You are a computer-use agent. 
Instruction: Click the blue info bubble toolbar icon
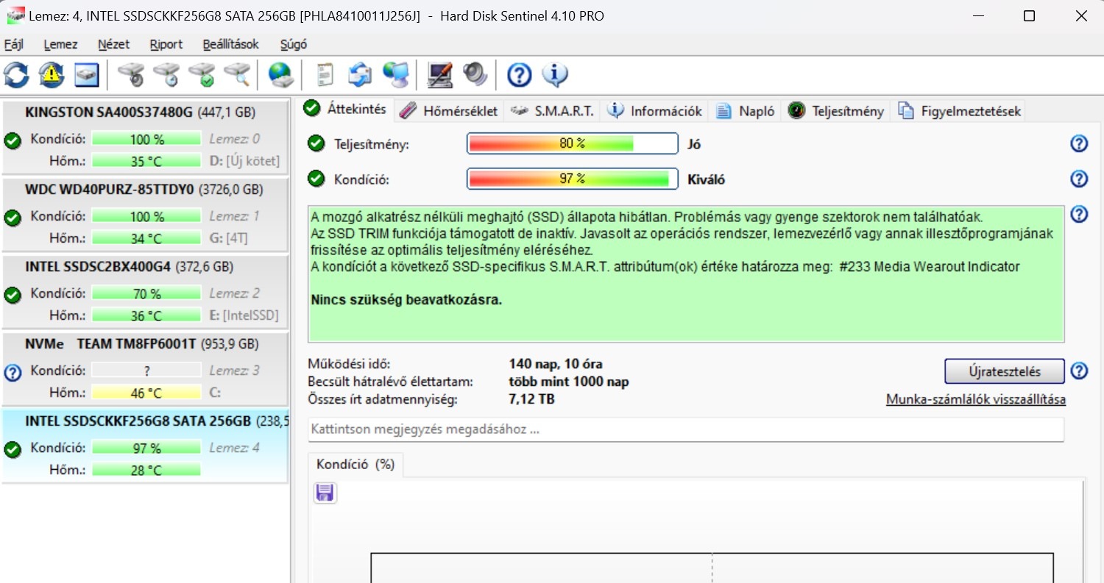[x=555, y=74]
